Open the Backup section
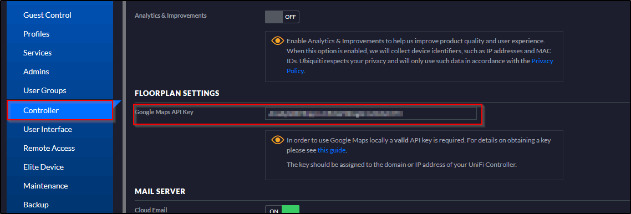This screenshot has width=631, height=214. [36, 205]
